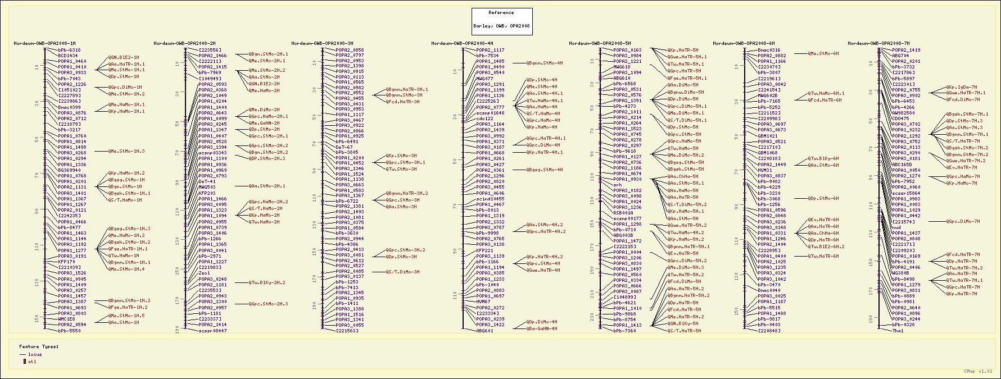Click QTL label QKp.IgDa-7H
The image size is (1001, 379).
(962, 87)
